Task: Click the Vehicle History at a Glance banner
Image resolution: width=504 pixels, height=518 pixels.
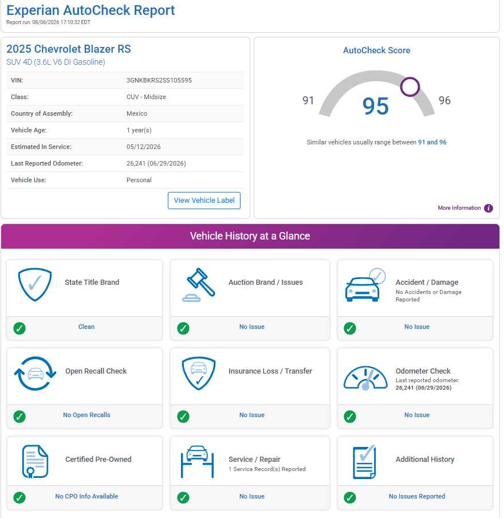Action: [250, 236]
